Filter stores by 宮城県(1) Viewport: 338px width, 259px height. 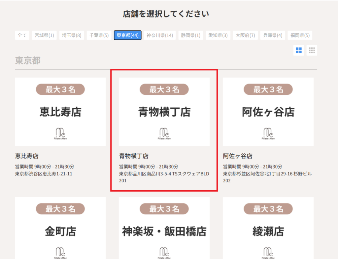click(45, 35)
